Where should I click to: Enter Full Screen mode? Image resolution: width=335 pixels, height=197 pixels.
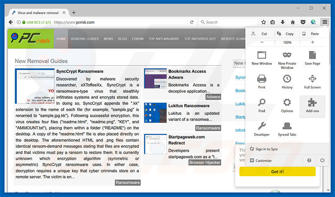click(x=312, y=82)
